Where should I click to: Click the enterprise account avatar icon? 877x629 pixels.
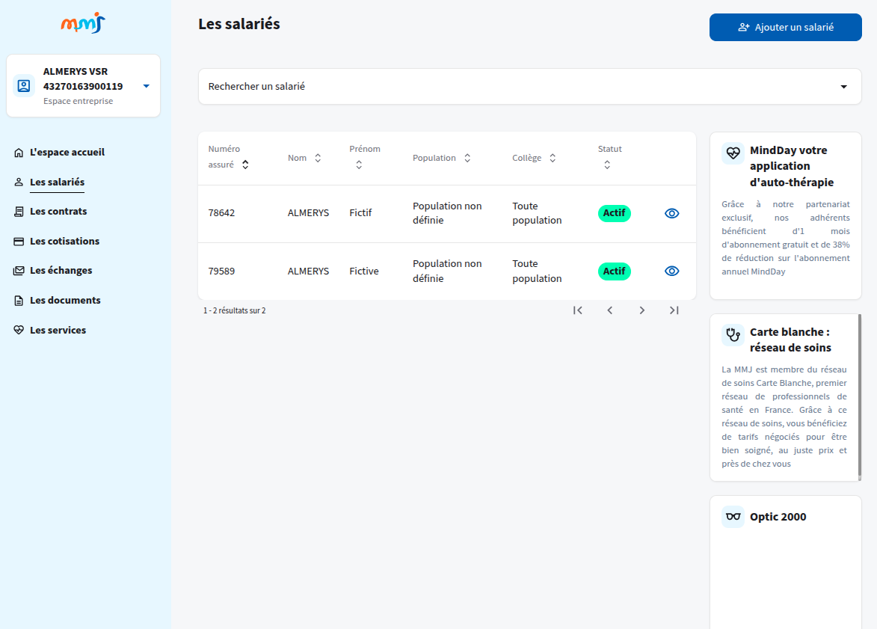tap(23, 85)
